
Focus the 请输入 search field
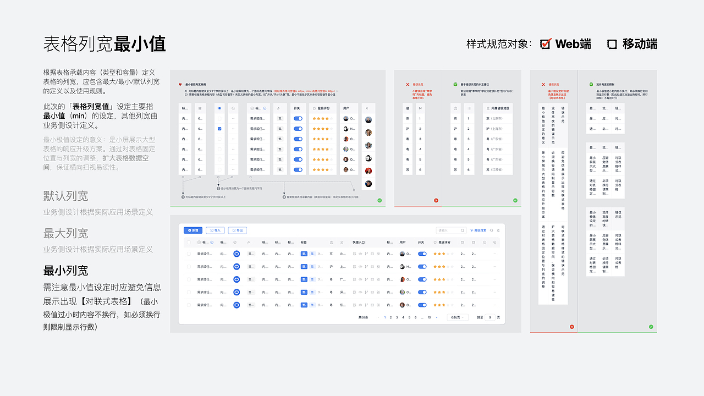[x=450, y=230]
